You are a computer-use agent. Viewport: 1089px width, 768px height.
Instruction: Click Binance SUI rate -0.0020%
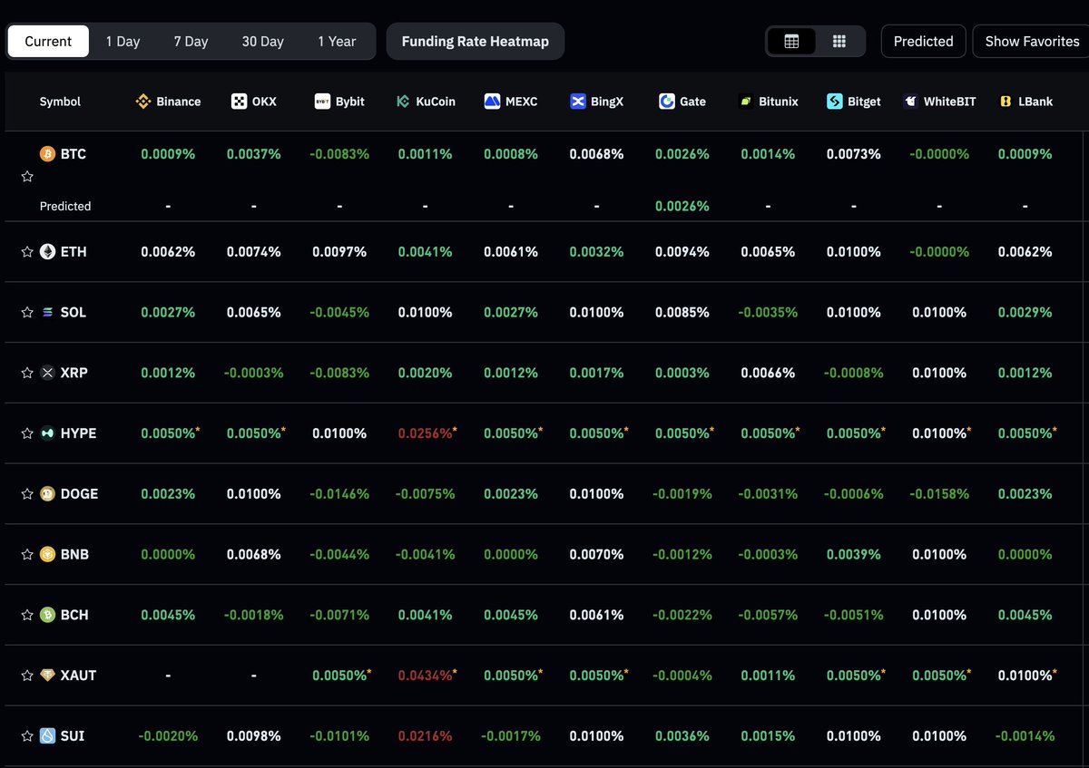168,736
